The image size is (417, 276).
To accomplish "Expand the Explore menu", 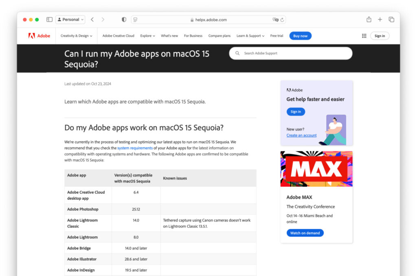I will [x=147, y=35].
